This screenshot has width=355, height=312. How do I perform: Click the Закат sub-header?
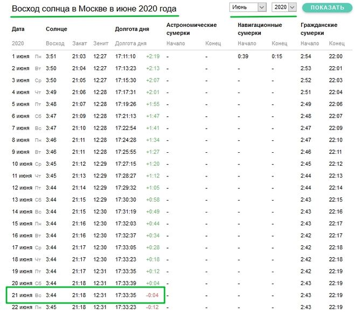tap(79, 44)
